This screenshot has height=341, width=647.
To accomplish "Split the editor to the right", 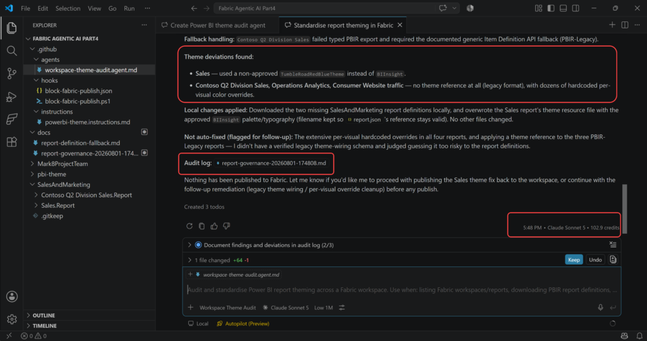I will 625,25.
